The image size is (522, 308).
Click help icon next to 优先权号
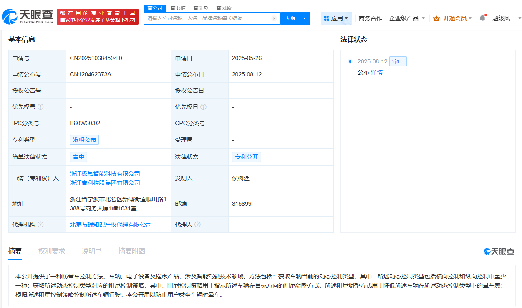[x=40, y=107]
